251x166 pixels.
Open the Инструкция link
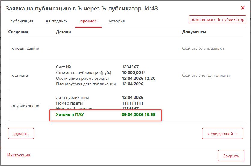(x=18, y=155)
